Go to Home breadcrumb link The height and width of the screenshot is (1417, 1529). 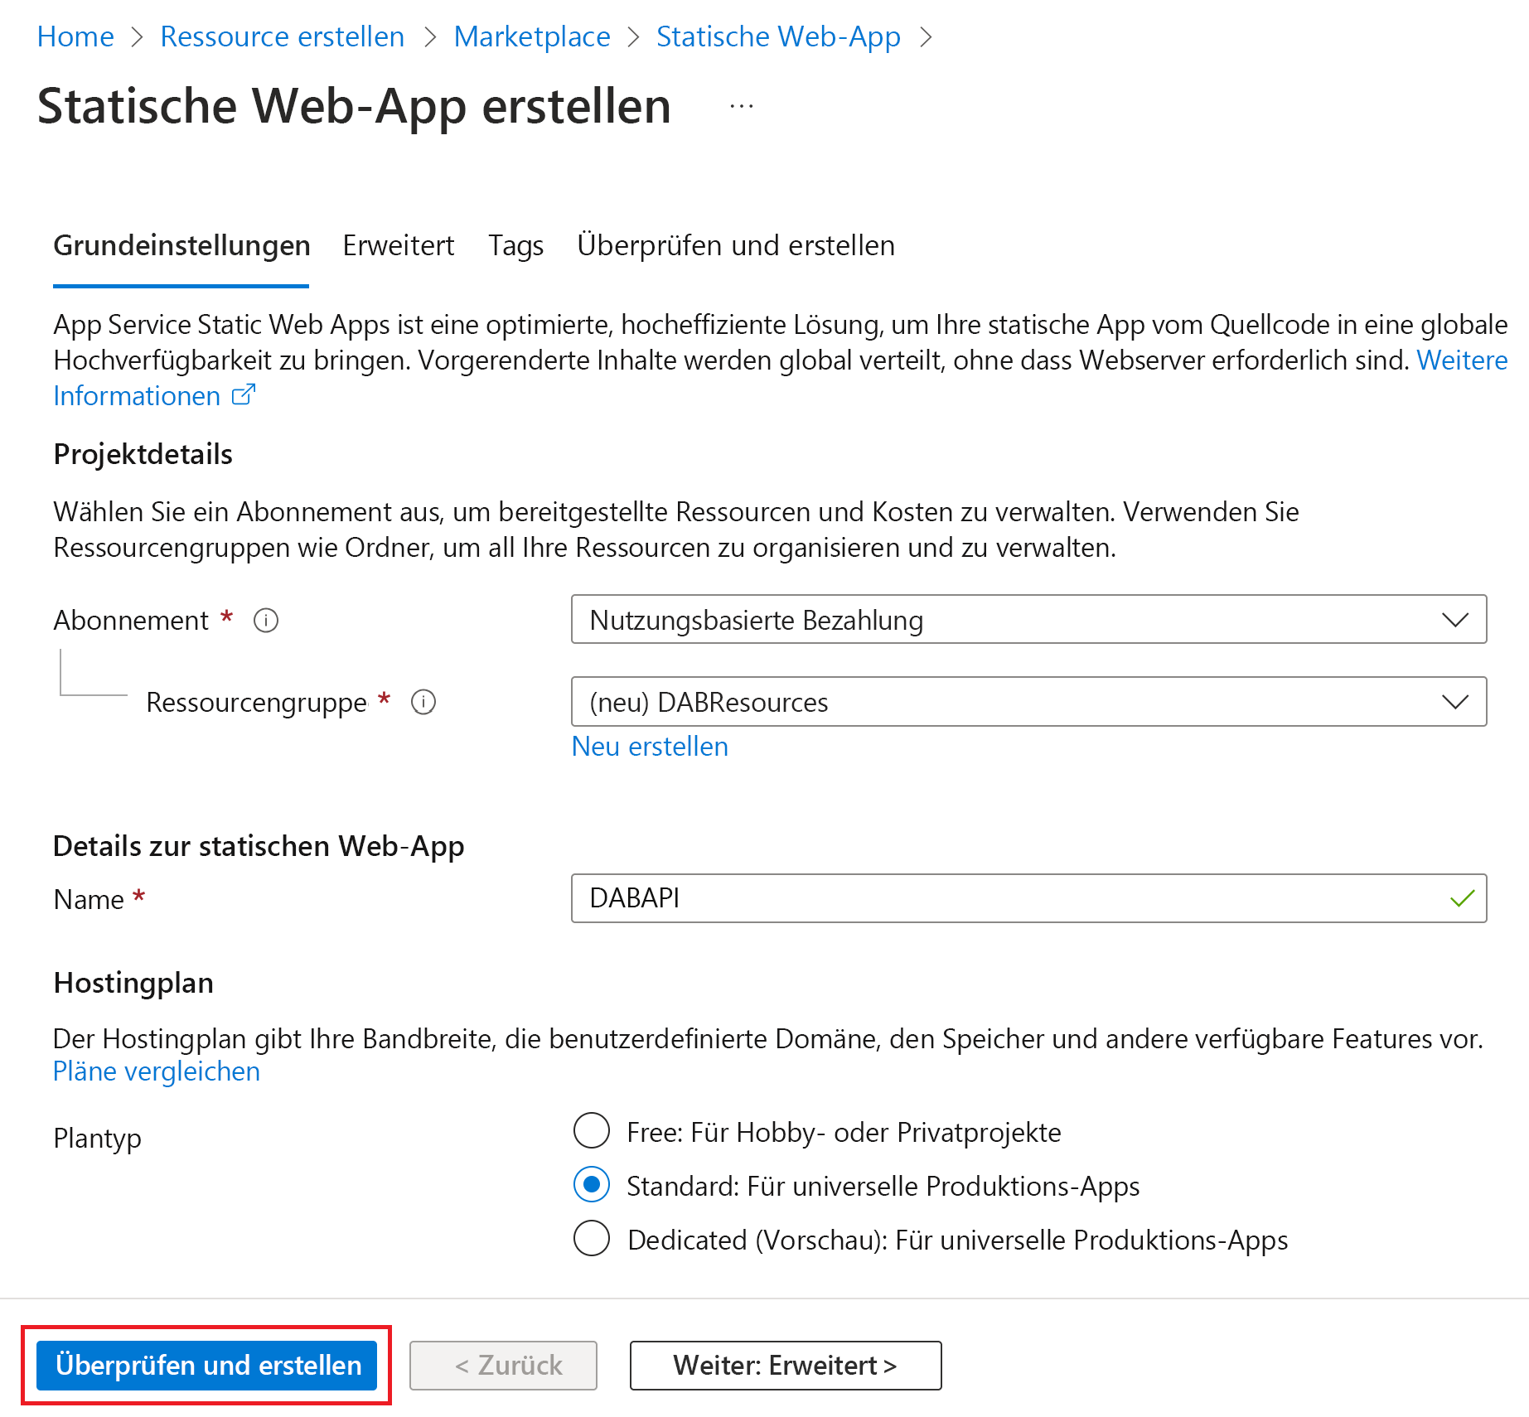click(x=75, y=37)
